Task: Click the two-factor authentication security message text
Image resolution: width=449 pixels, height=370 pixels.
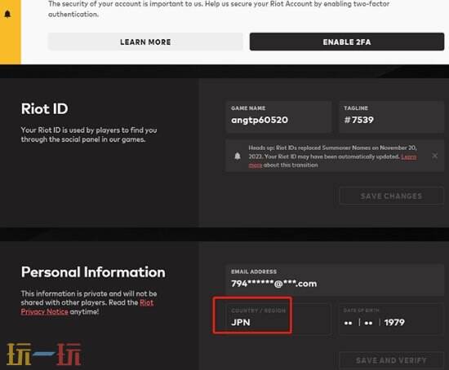Action: (219, 9)
